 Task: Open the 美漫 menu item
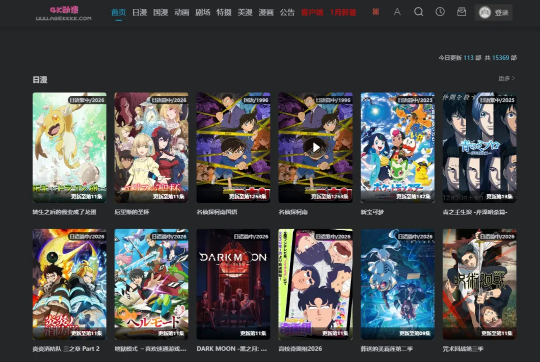tap(245, 12)
